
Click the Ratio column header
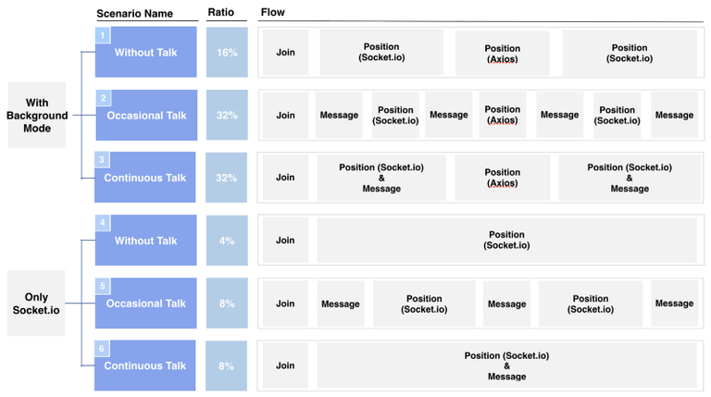(221, 13)
